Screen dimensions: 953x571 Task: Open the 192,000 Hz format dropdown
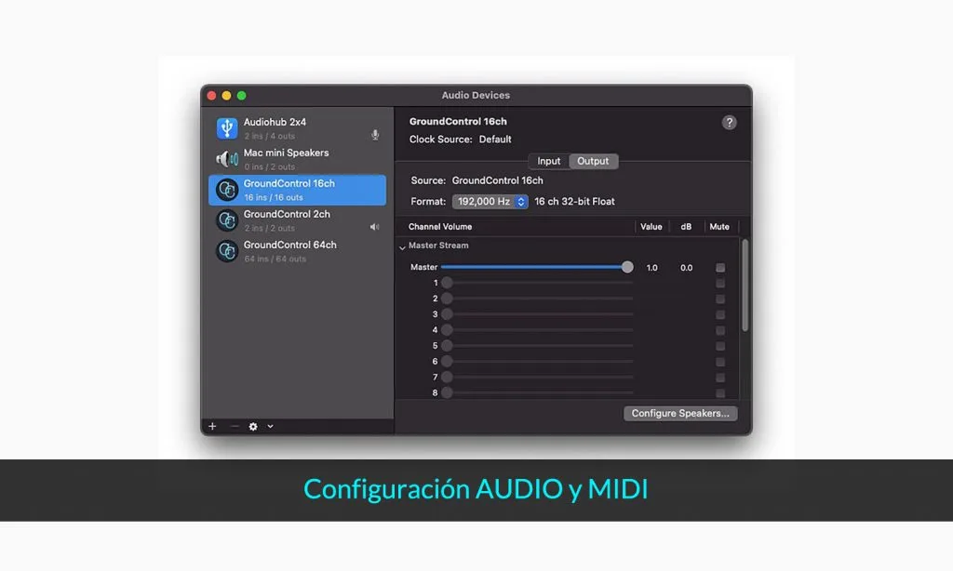[490, 202]
